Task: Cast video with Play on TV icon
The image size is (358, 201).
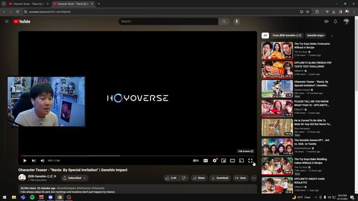Action: pos(241,161)
